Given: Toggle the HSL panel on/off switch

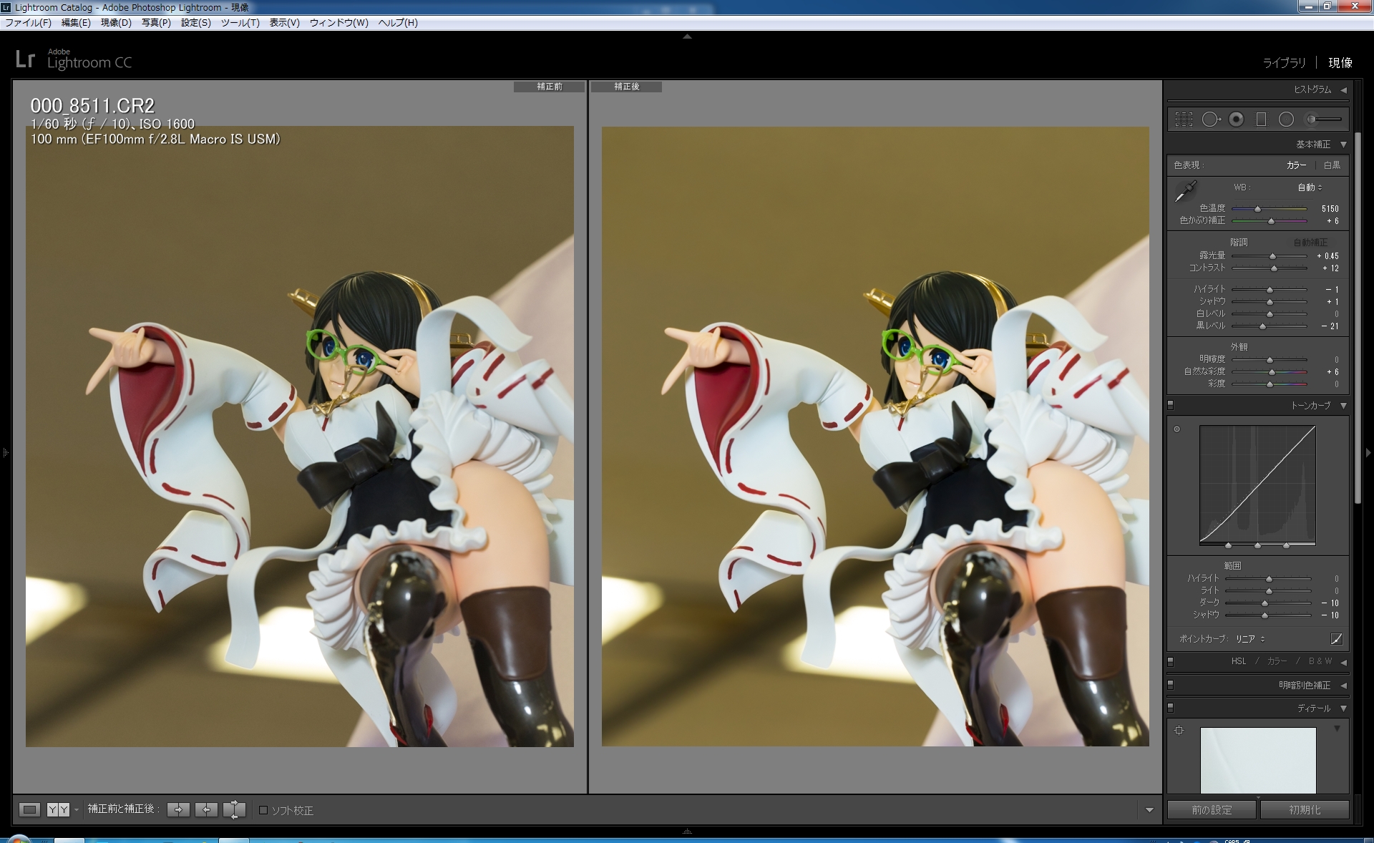Looking at the screenshot, I should pos(1171,661).
